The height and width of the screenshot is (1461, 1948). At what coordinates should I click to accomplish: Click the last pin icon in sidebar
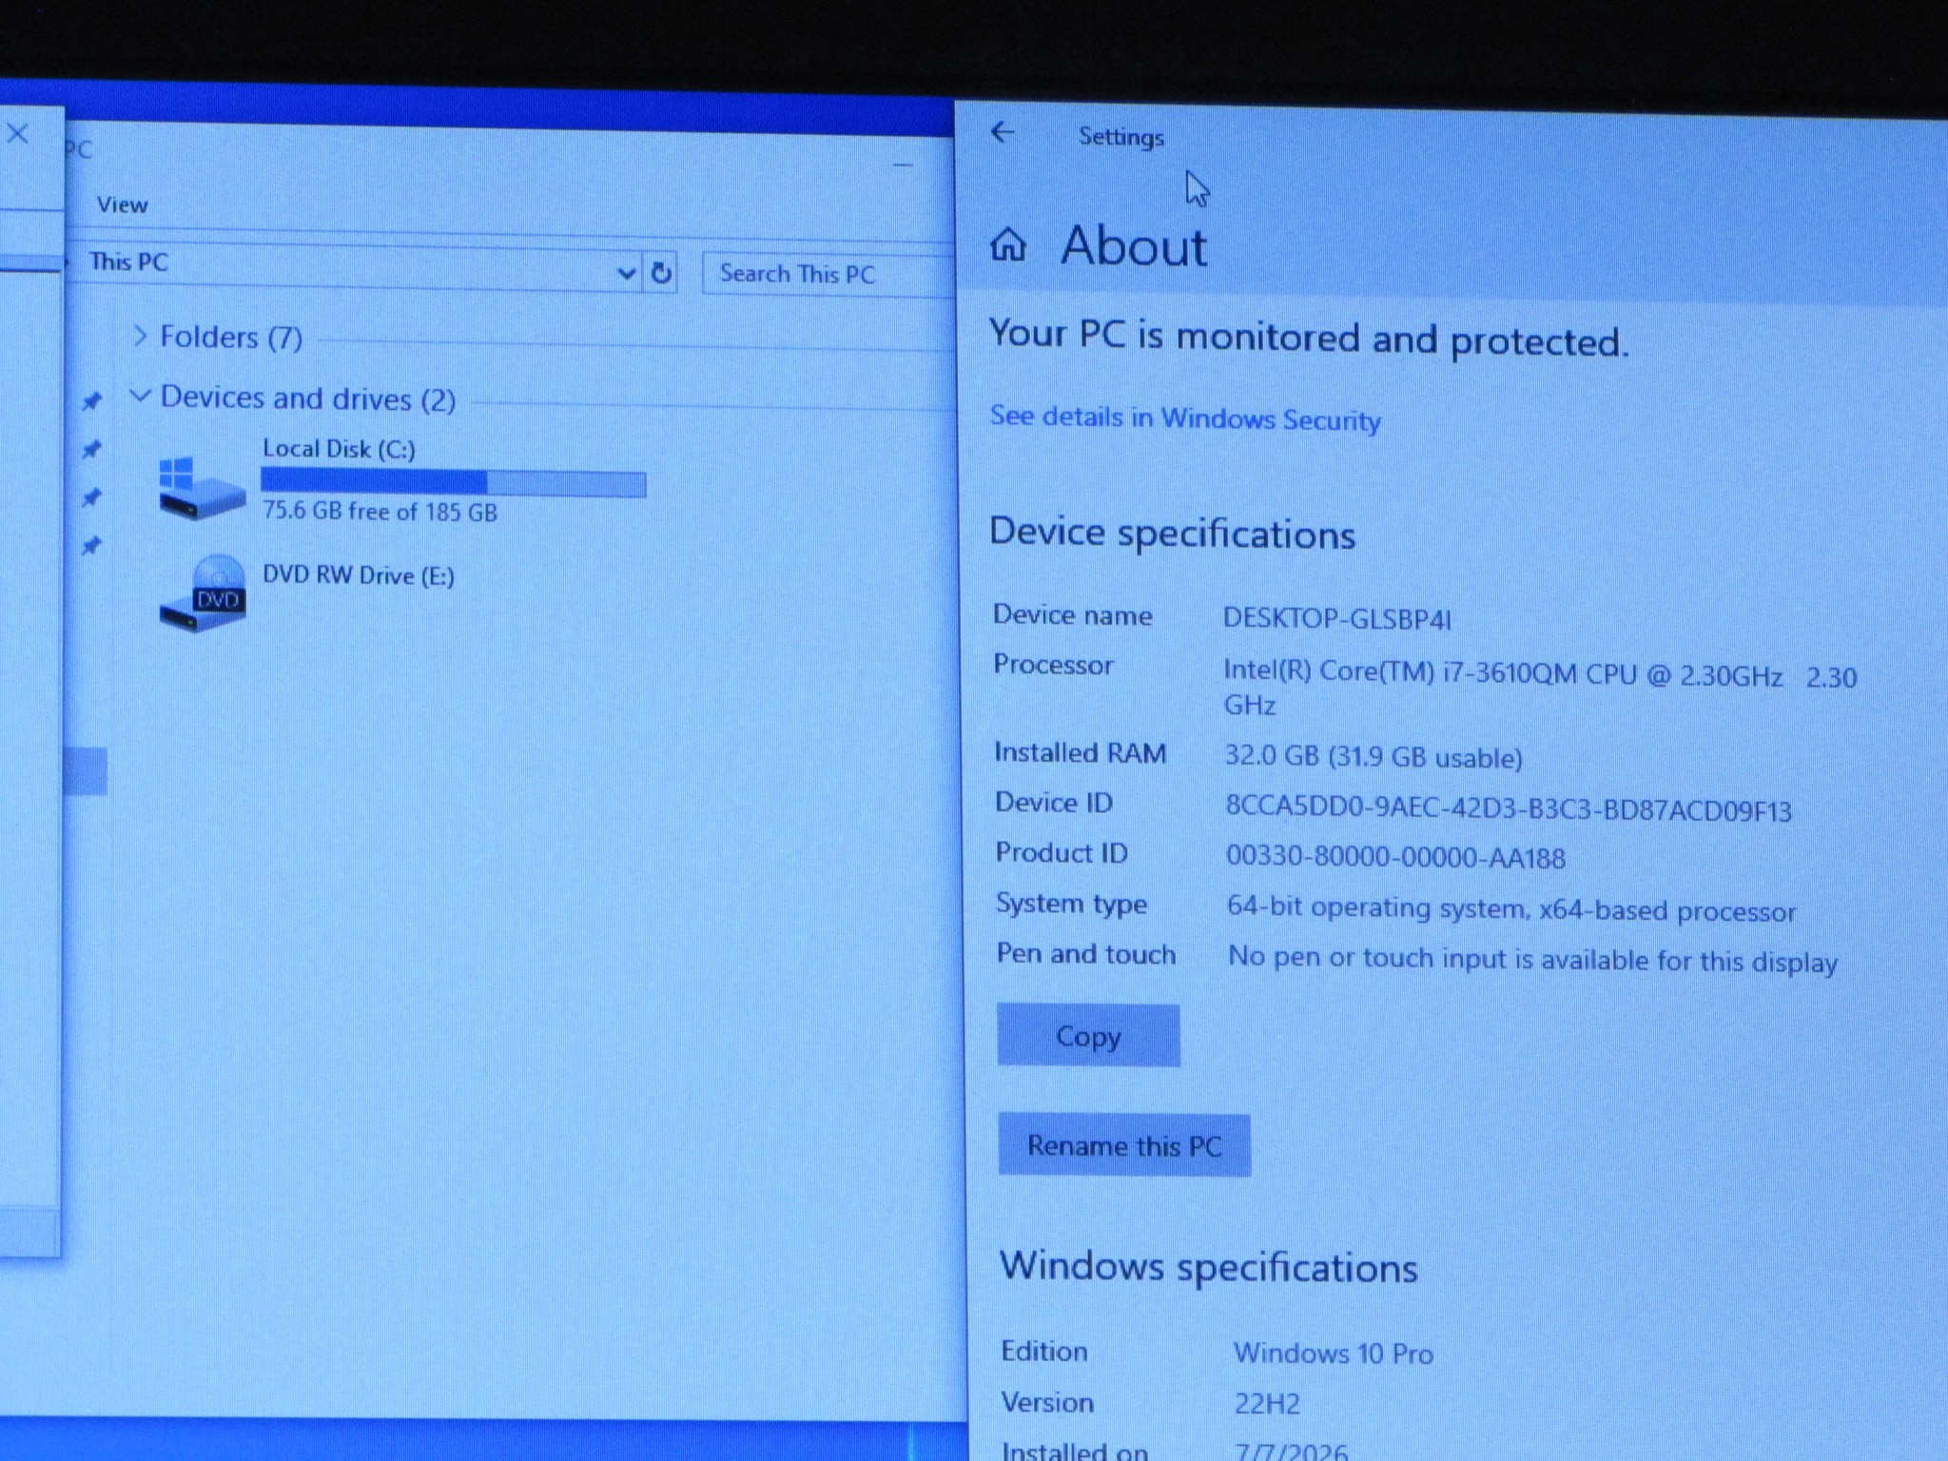[x=91, y=545]
